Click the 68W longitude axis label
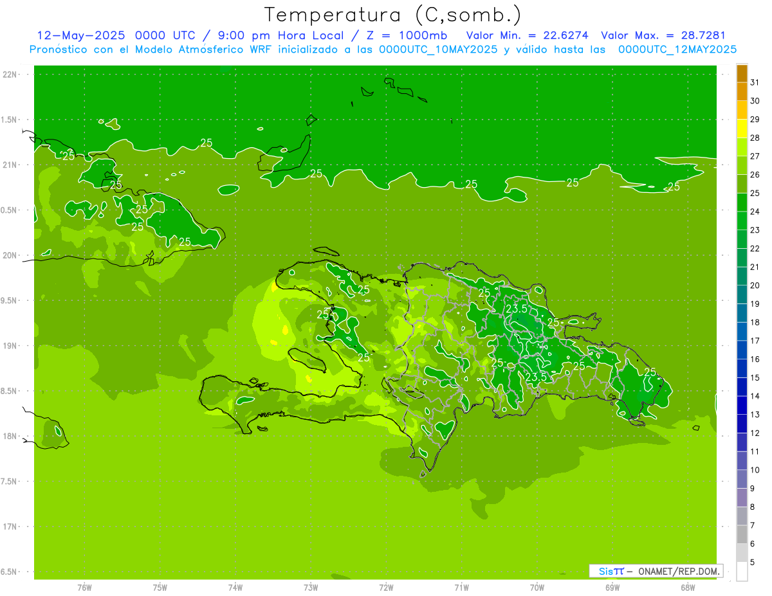 click(688, 588)
